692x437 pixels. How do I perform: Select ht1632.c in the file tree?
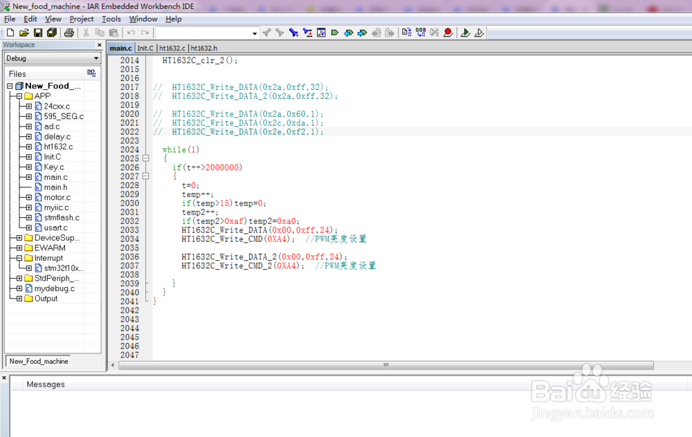tap(58, 147)
